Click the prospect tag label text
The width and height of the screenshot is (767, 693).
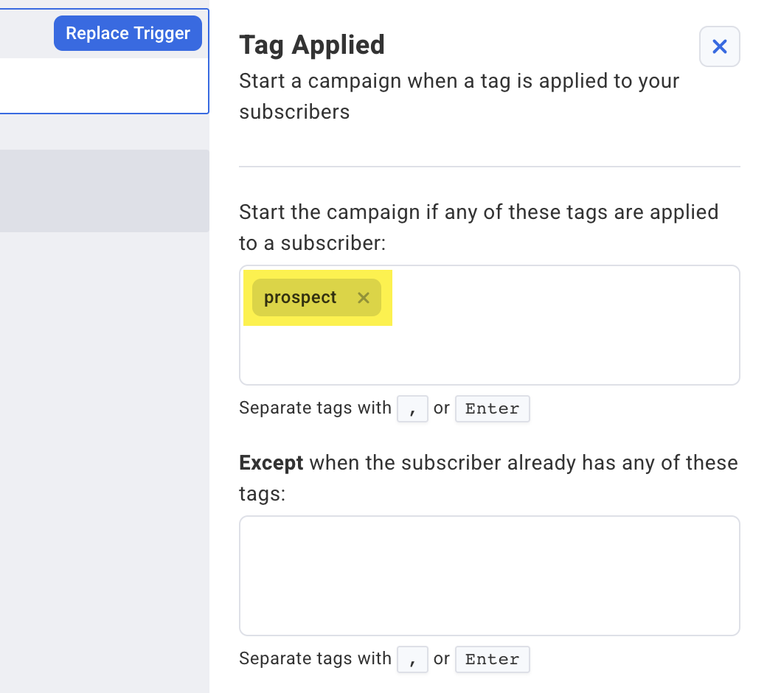click(298, 297)
